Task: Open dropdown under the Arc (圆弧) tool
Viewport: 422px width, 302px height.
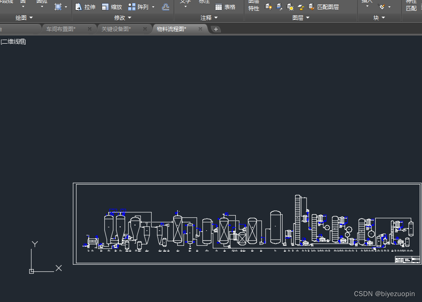Action: click(42, 7)
